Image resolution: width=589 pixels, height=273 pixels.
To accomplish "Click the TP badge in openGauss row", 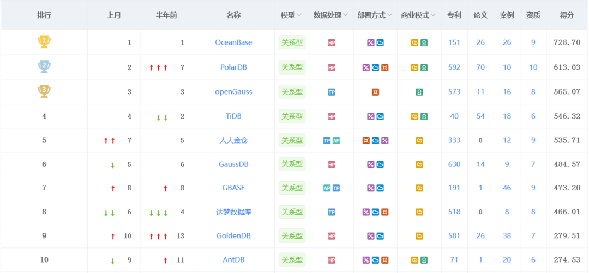I will 332,92.
